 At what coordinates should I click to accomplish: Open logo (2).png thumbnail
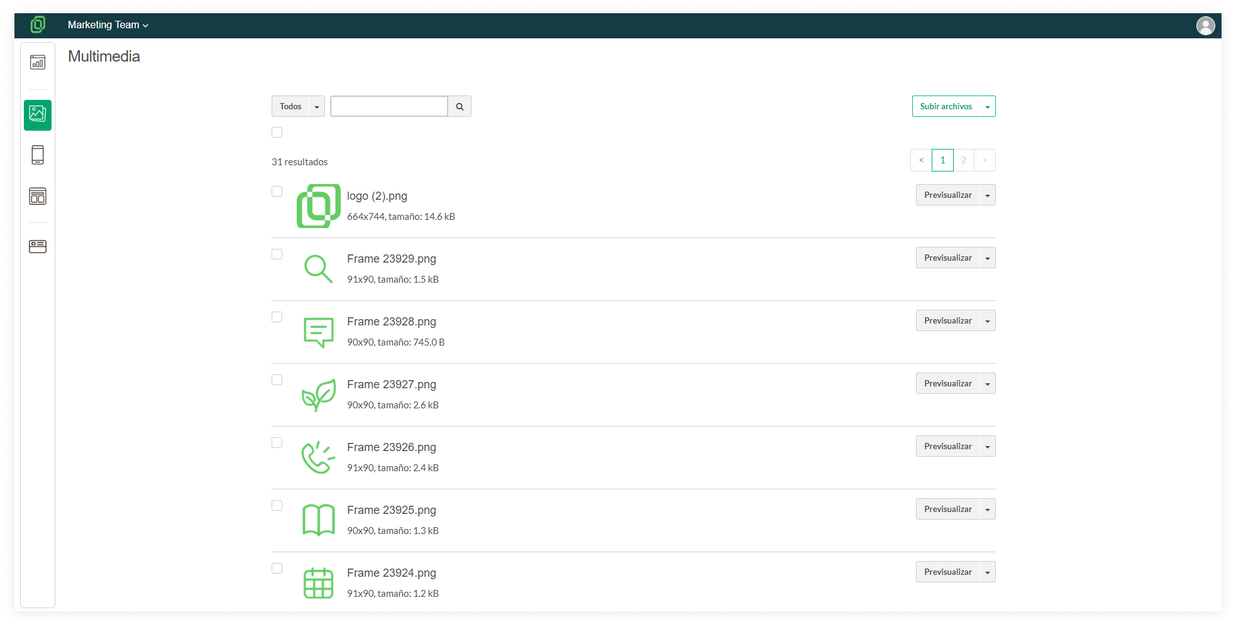coord(319,206)
